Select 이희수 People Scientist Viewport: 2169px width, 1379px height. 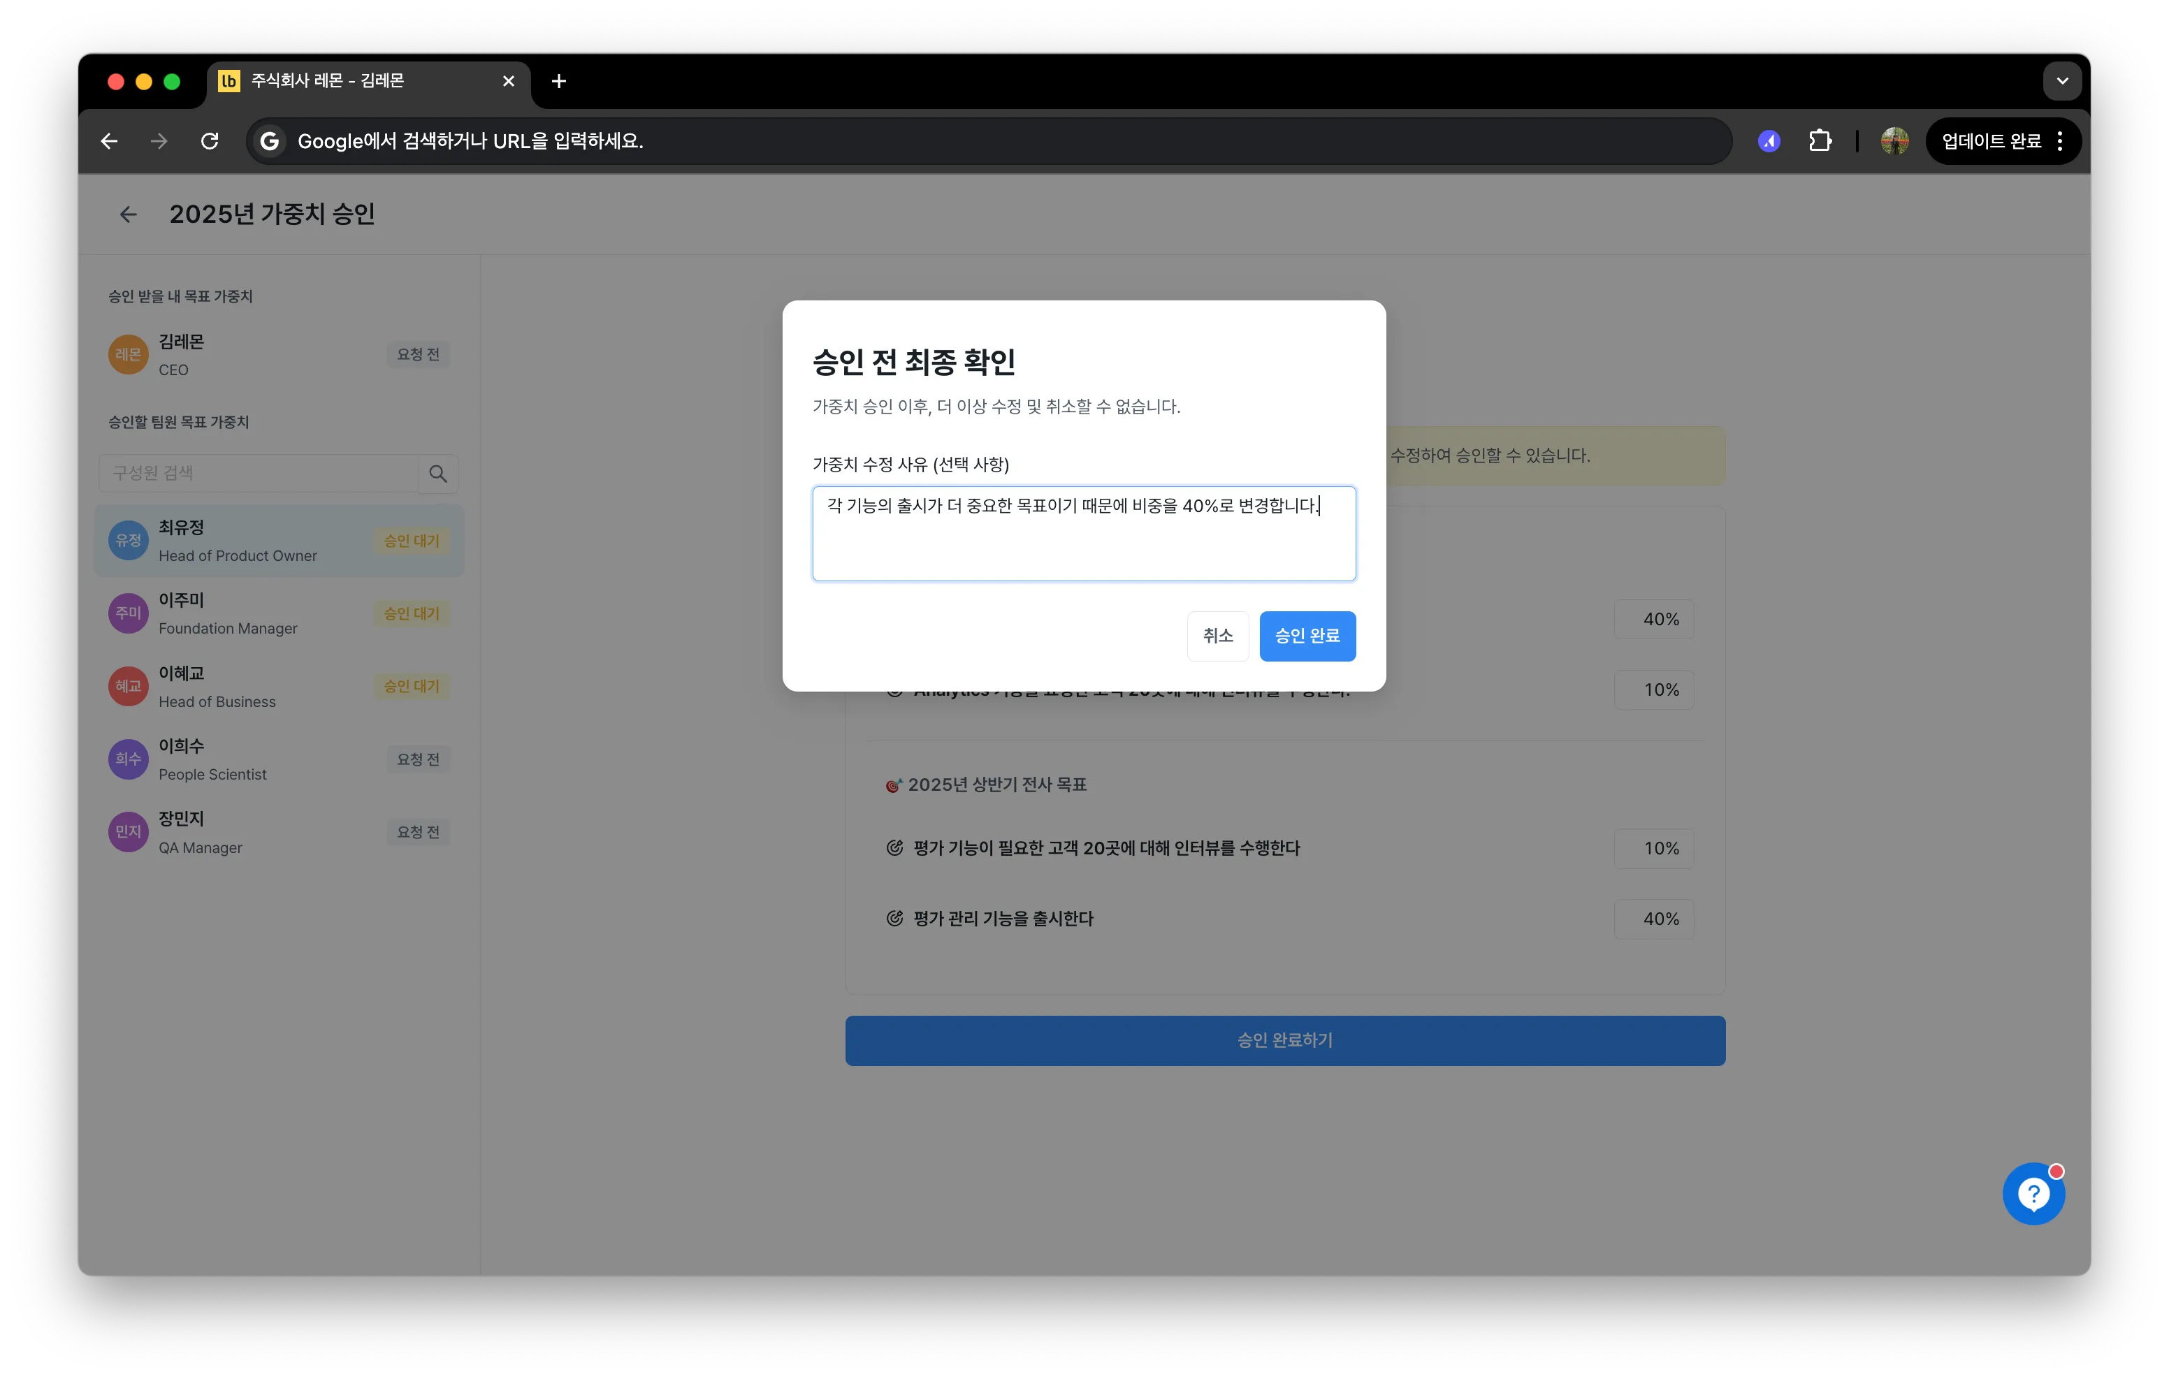(x=278, y=760)
